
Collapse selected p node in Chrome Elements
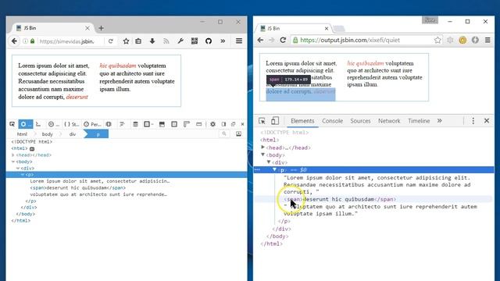[x=274, y=169]
